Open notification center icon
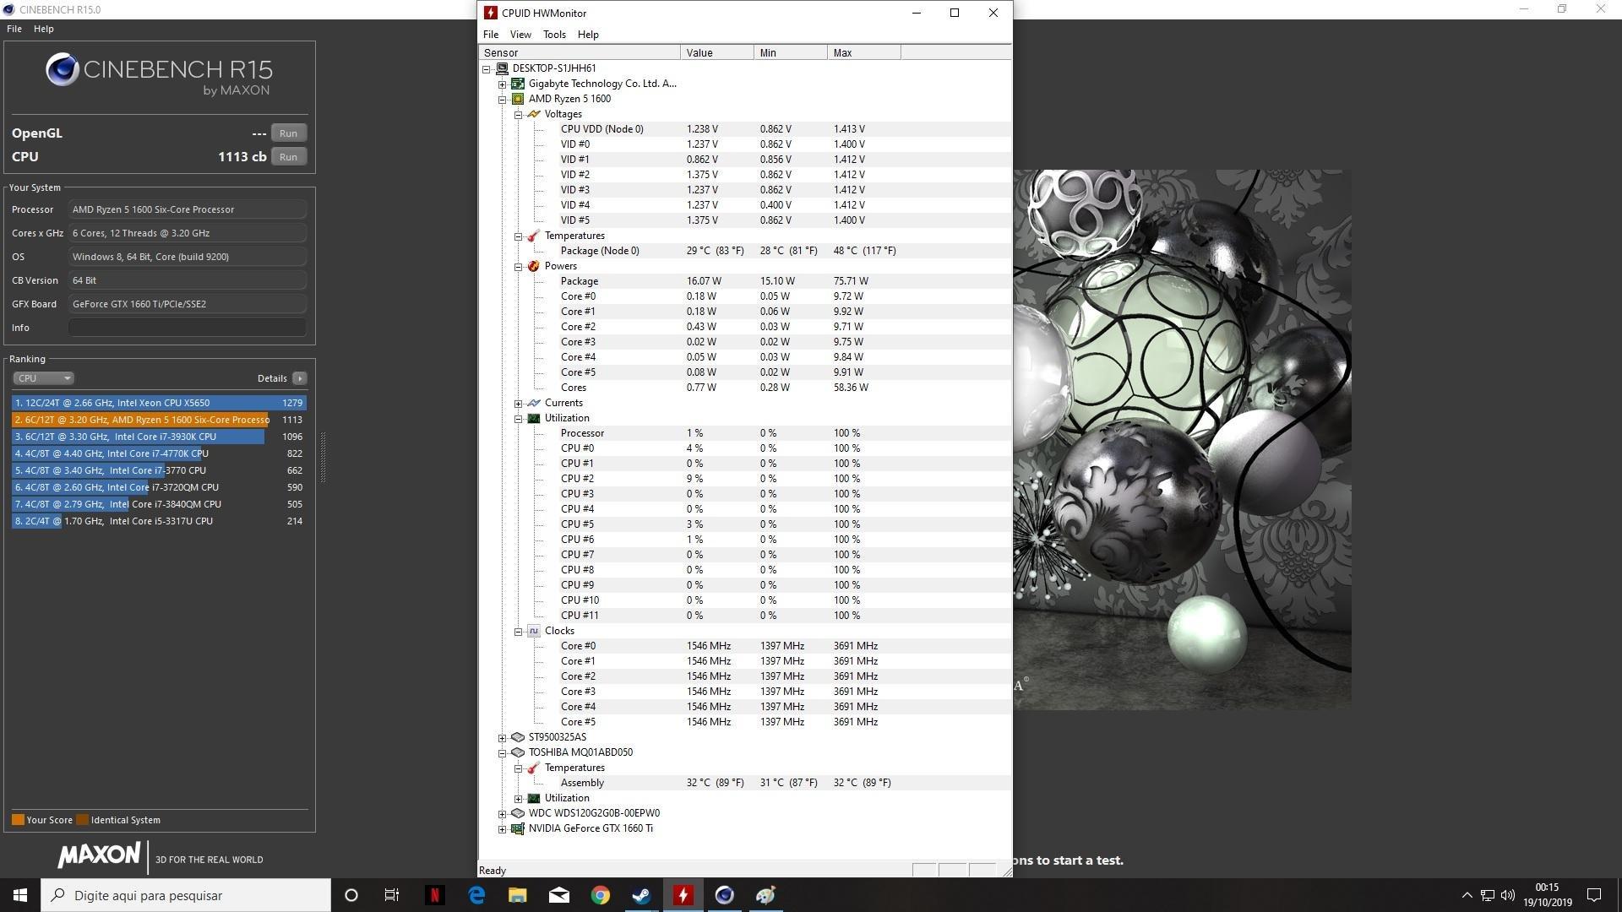This screenshot has width=1622, height=912. point(1594,895)
